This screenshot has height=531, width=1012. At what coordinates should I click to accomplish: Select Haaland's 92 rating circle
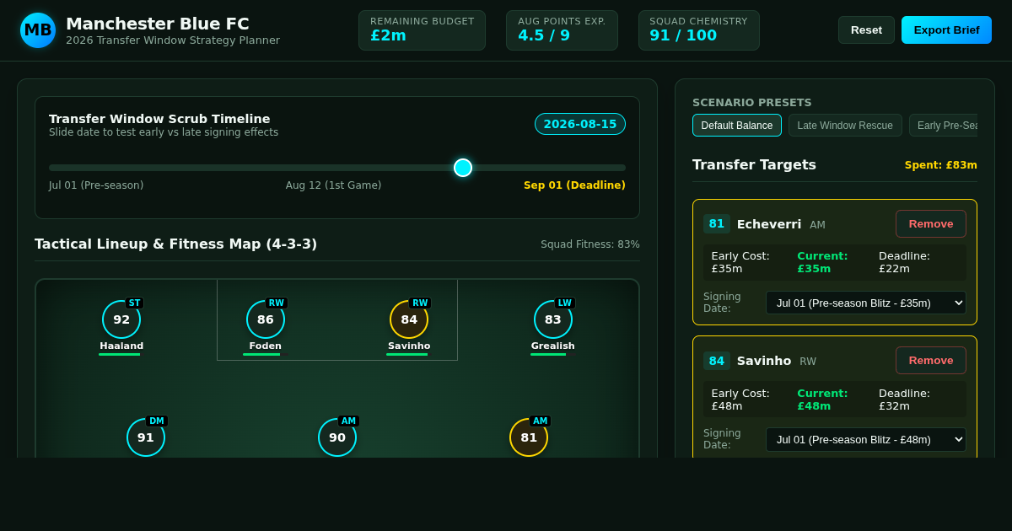click(121, 319)
